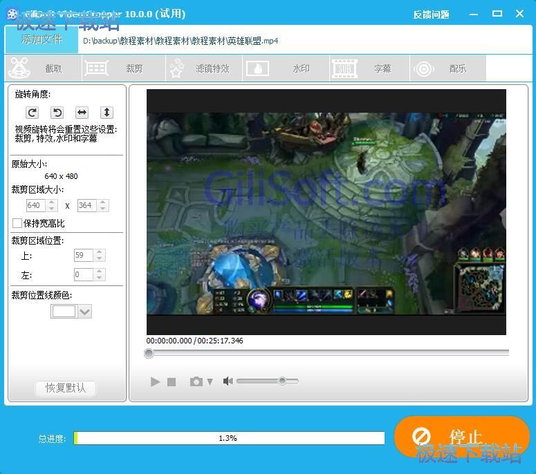Open the 字幕 subtitle tab
The width and height of the screenshot is (536, 474).
369,68
